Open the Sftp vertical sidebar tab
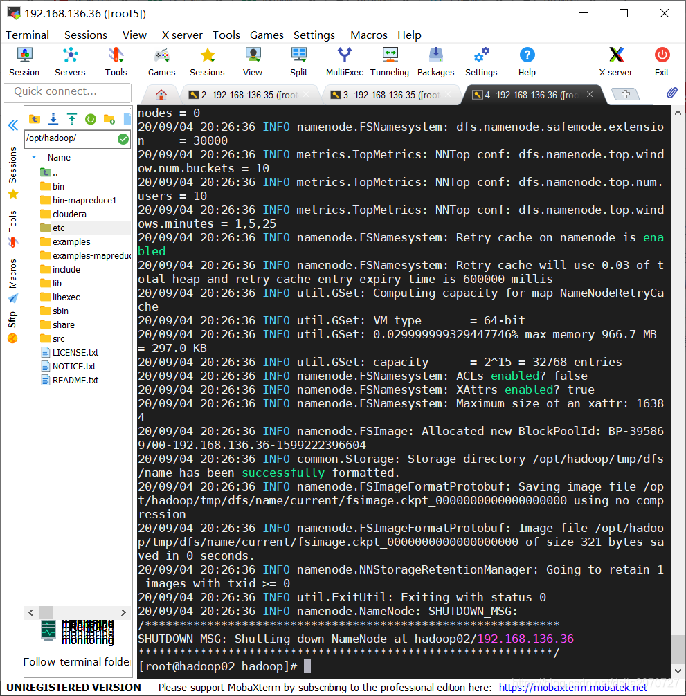The image size is (686, 696). 13,320
